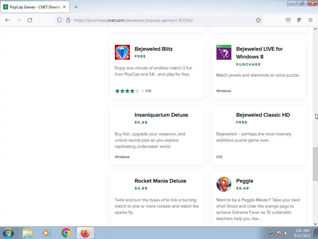Click the site security padlock icon
The height and width of the screenshot is (239, 318).
tap(68, 20)
